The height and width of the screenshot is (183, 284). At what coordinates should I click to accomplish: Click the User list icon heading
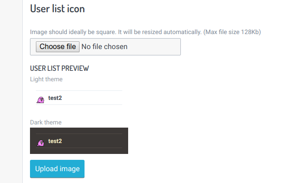(57, 9)
